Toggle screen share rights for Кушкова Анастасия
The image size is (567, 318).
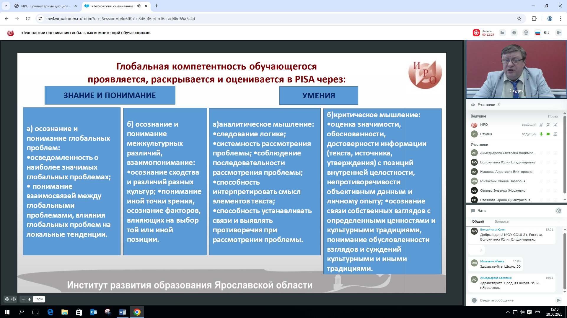pos(555,172)
